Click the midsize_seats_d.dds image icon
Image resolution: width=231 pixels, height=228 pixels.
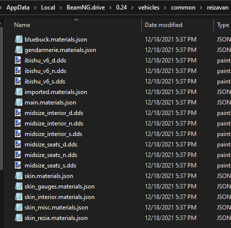[x=18, y=144]
